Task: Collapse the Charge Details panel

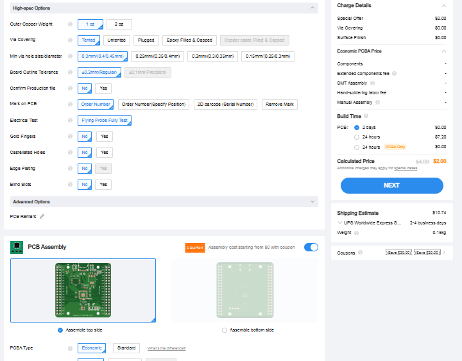Action: tap(443, 6)
